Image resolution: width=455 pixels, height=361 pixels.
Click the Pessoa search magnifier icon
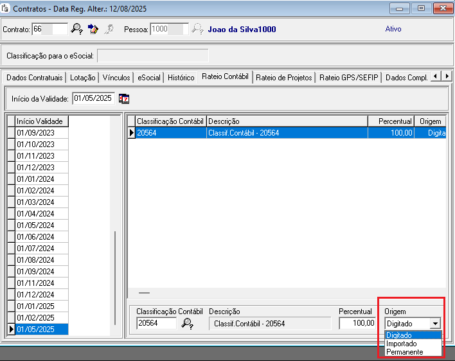197,29
